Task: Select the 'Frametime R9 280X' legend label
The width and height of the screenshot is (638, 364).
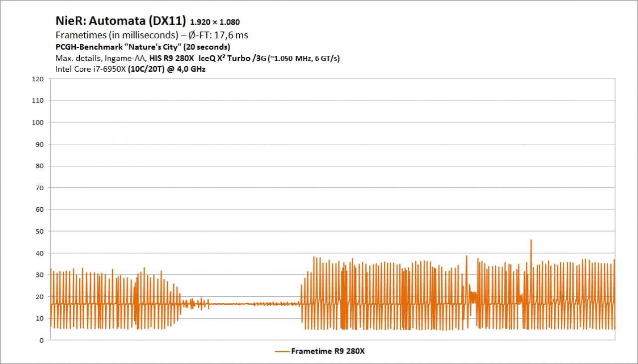Action: pos(328,352)
